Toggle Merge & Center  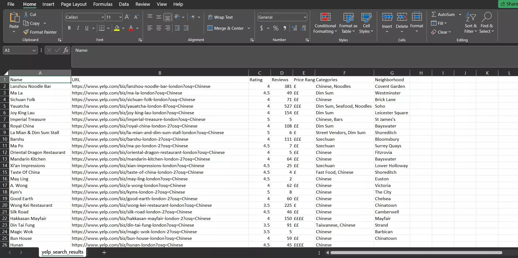click(x=226, y=28)
